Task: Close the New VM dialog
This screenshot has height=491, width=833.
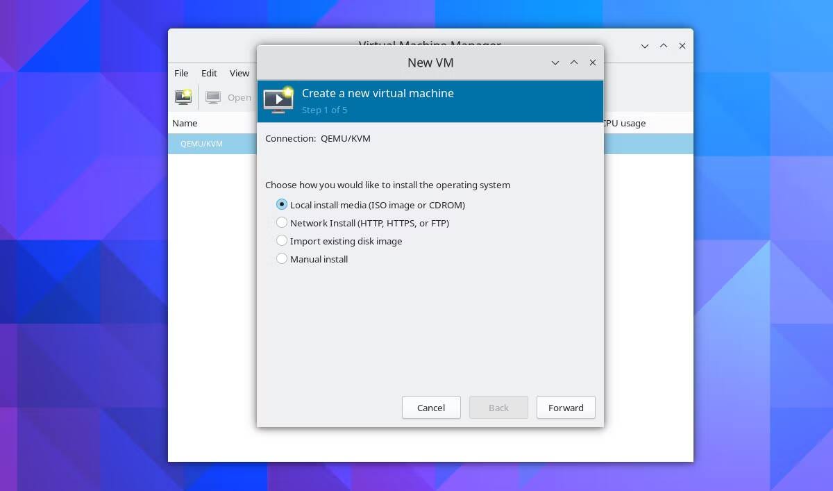Action: click(x=593, y=63)
